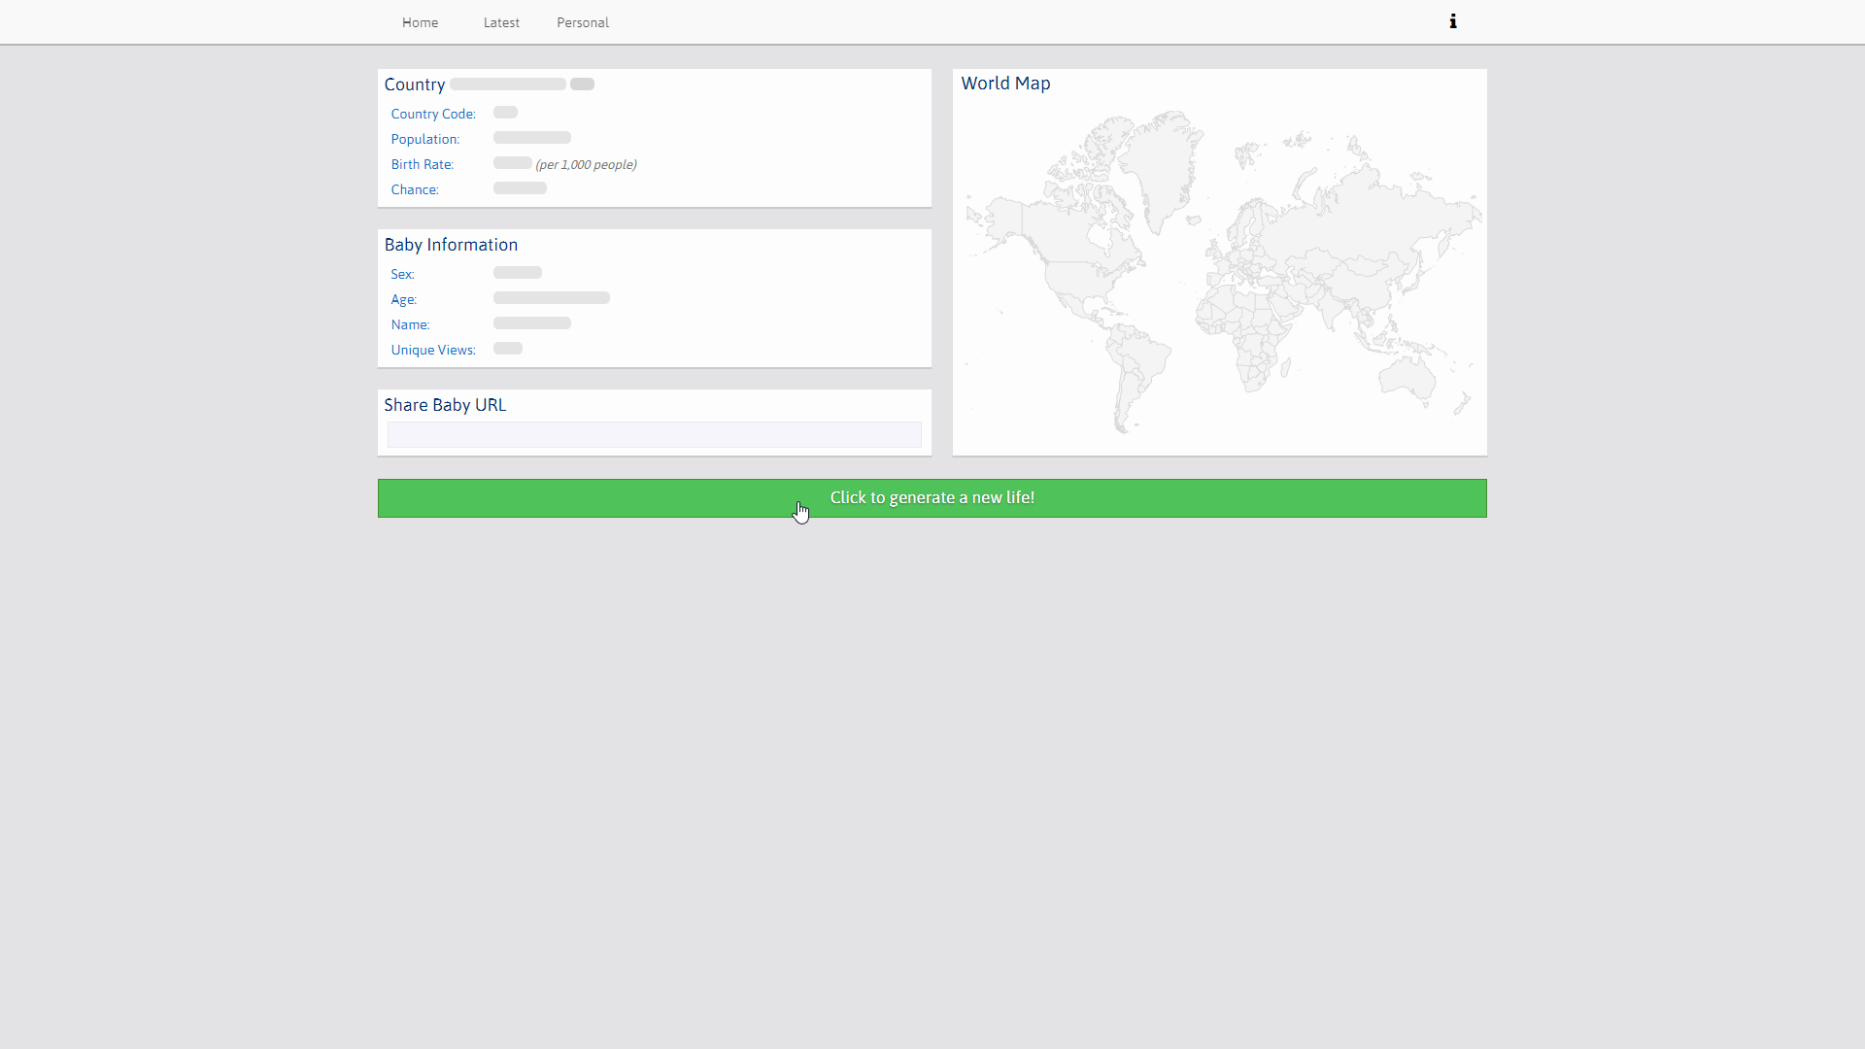Open the info icon in the top bar
This screenshot has width=1865, height=1049.
click(1453, 20)
